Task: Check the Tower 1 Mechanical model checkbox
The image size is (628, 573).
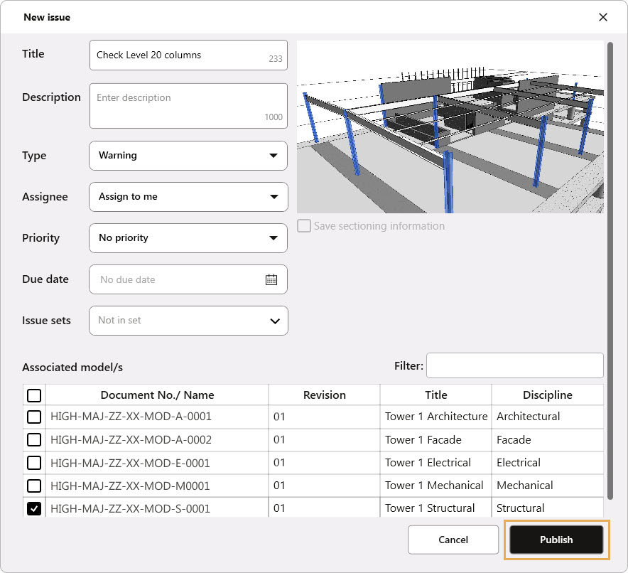Action: tap(34, 486)
